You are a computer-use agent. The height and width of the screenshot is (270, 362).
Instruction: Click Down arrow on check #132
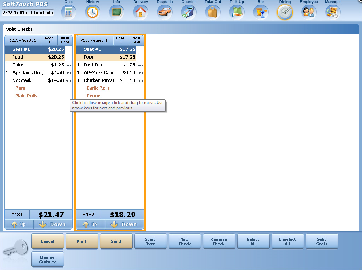[x=124, y=224]
